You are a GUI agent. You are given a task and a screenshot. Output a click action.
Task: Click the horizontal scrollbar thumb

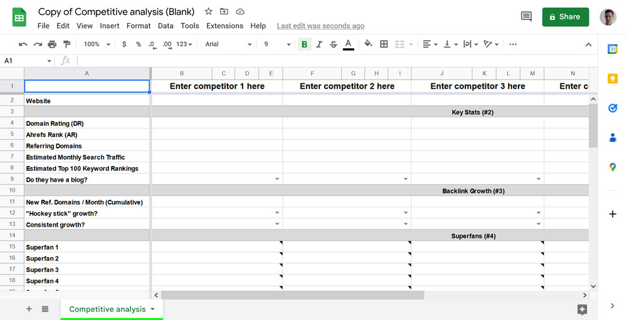[x=292, y=295]
